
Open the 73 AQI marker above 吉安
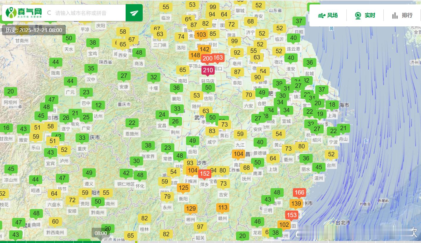[223, 184]
